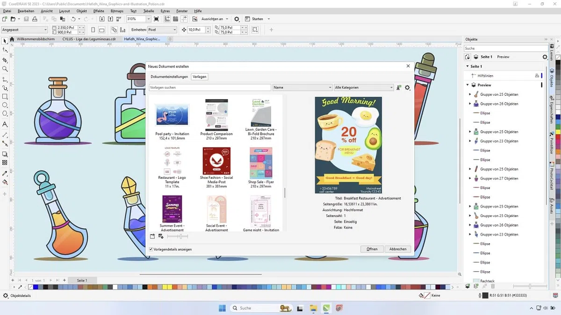Open the Datei menu
The width and height of the screenshot is (561, 315).
[x=7, y=11]
